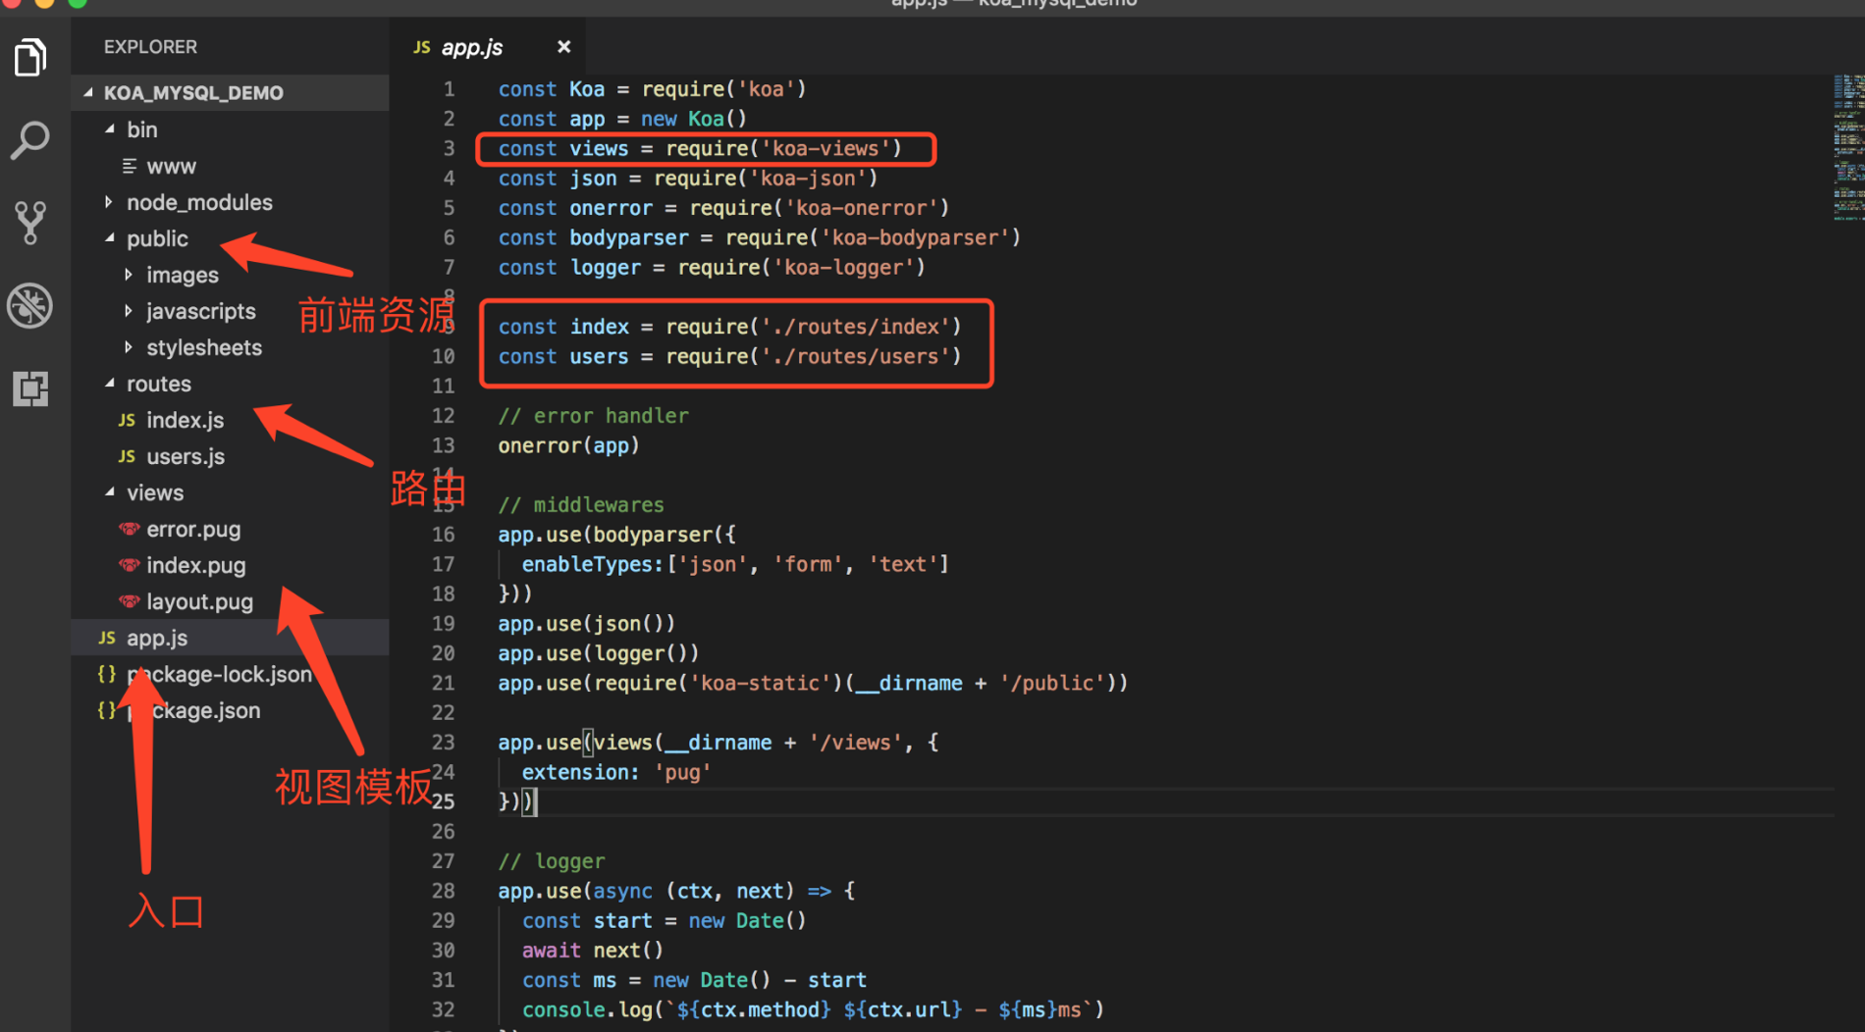Click the pug icon beside layout.pug
Screen dimensions: 1865x1032
point(129,601)
